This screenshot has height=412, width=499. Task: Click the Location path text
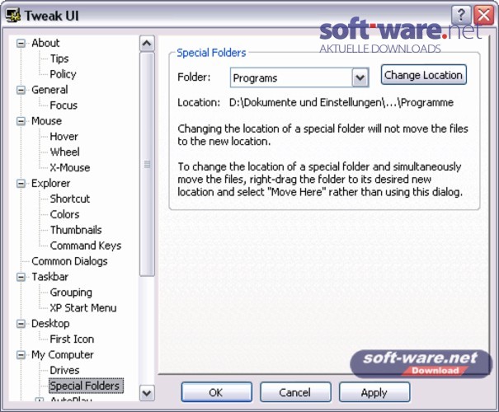(341, 102)
